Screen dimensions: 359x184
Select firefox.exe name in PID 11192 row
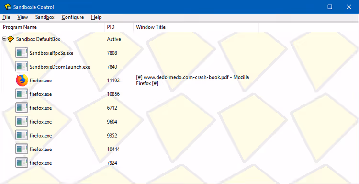pyautogui.click(x=41, y=80)
